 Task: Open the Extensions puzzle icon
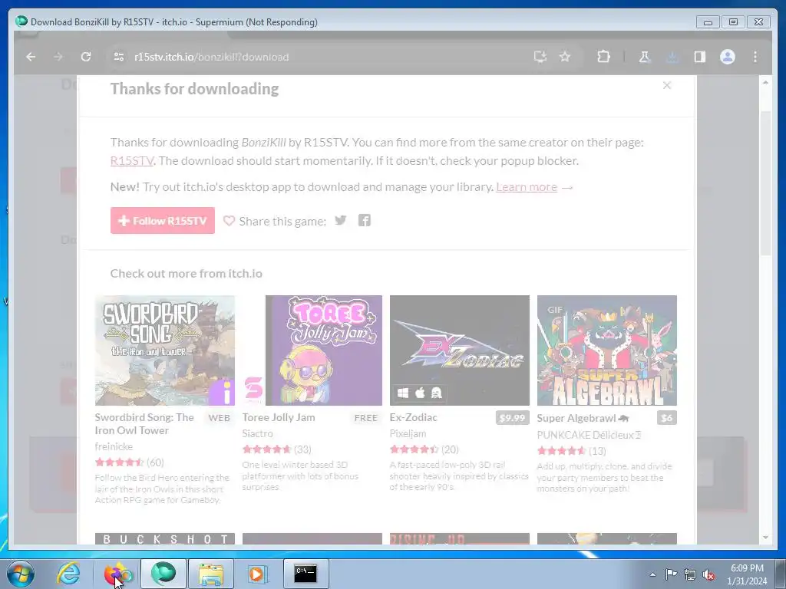(x=603, y=57)
